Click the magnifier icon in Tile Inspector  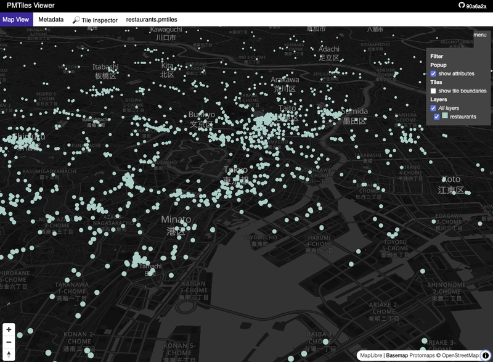coord(76,20)
